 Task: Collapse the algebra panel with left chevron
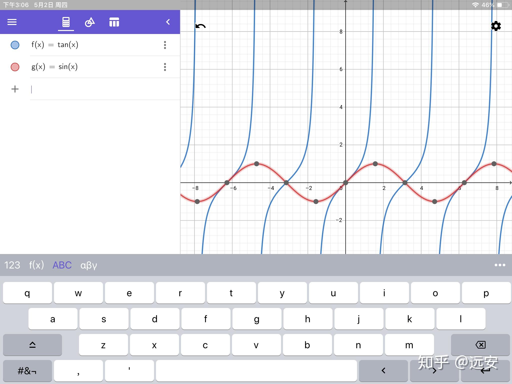click(x=168, y=22)
